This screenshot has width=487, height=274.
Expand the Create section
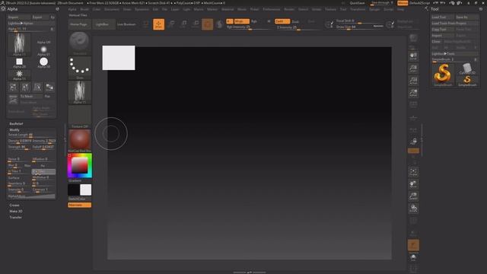click(14, 205)
